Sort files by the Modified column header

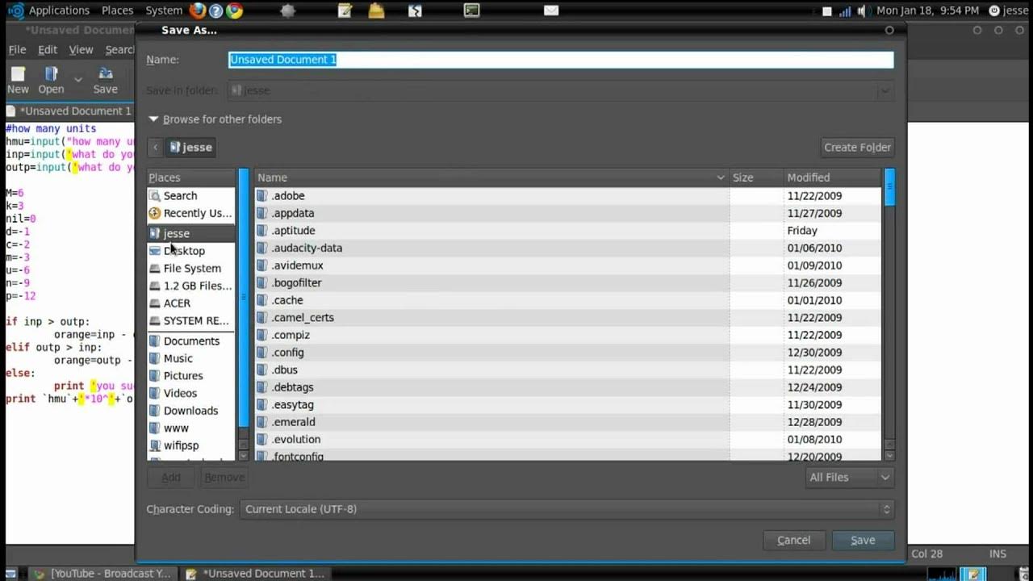(833, 178)
